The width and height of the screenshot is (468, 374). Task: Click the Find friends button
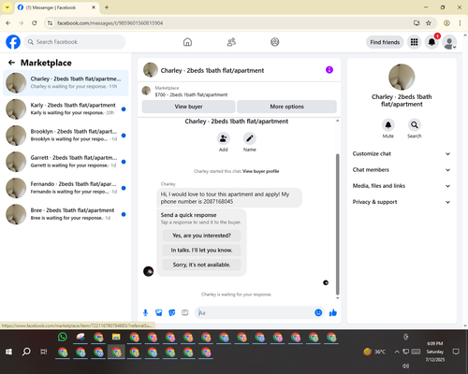coord(385,42)
